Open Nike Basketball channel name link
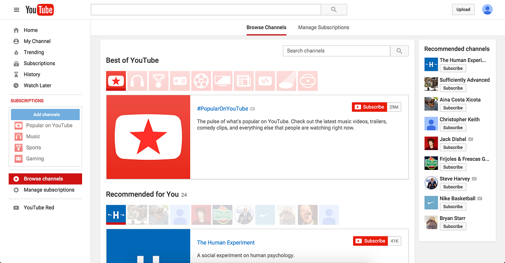Viewport: 505px width, 263px height. click(x=457, y=199)
